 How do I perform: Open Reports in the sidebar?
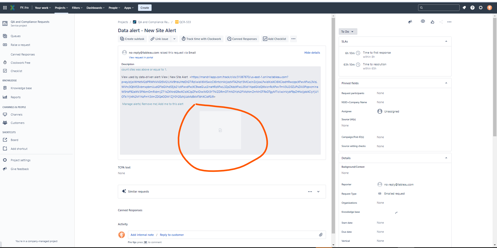[16, 97]
